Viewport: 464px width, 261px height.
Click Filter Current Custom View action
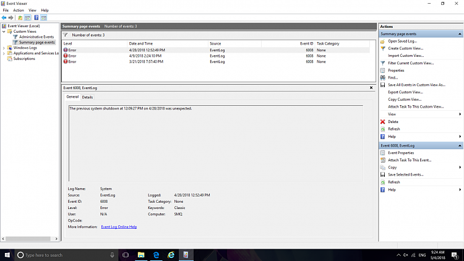[x=410, y=63]
